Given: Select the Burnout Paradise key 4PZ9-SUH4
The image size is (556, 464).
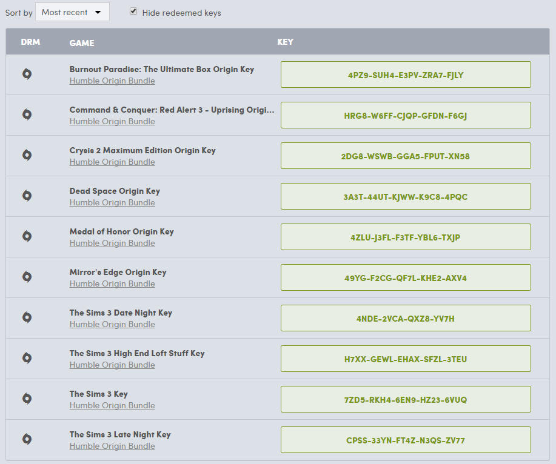Looking at the screenshot, I should 406,75.
